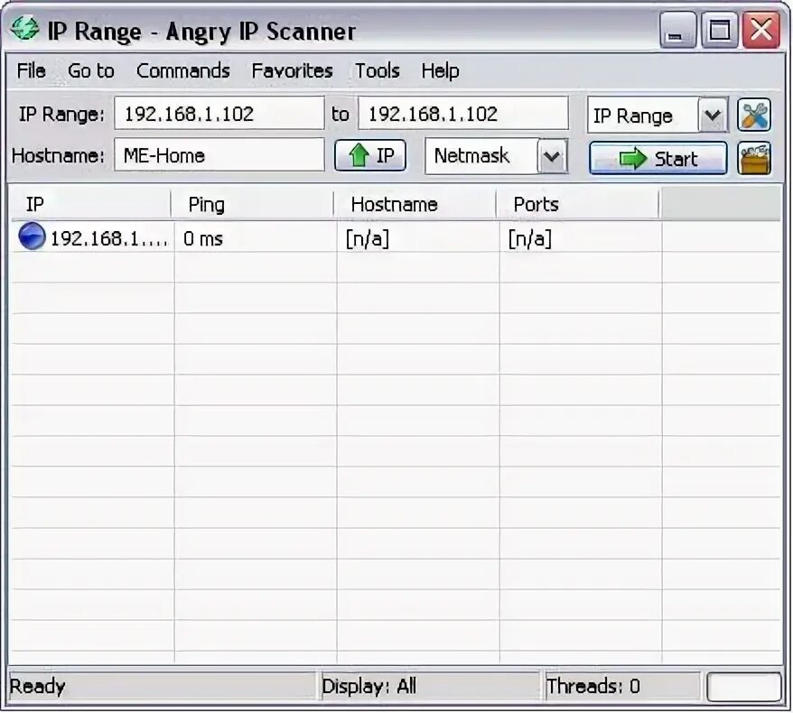Minimize the Angry IP Scanner window
The height and width of the screenshot is (713, 793).
(677, 31)
